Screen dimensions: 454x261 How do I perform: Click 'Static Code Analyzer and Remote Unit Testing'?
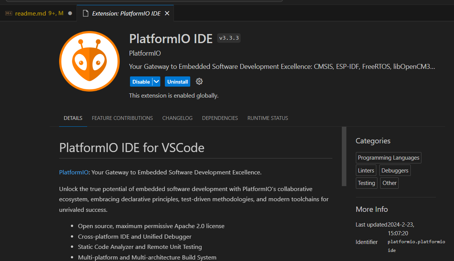pyautogui.click(x=140, y=247)
